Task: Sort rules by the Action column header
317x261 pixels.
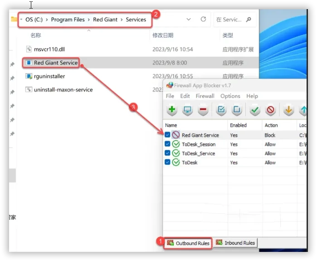Action: 271,125
